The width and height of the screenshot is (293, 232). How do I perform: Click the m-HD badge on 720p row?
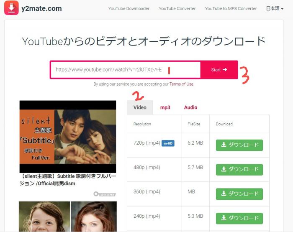(168, 143)
